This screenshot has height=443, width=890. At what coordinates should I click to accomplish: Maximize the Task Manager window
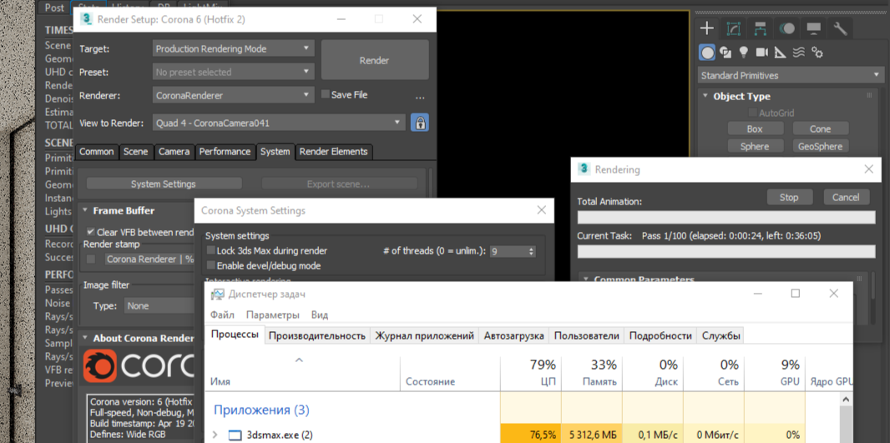point(795,294)
